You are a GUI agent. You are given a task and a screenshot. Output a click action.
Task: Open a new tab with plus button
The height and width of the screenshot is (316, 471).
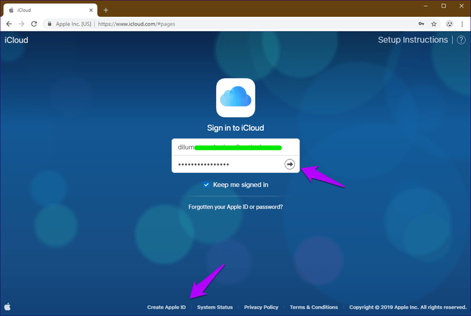click(x=106, y=10)
